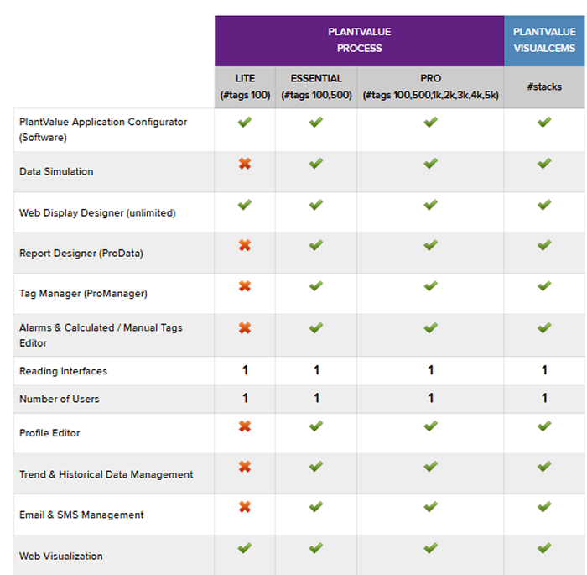587x575 pixels.
Task: Click Trend & Historical Data Lite red X
Action: (245, 467)
